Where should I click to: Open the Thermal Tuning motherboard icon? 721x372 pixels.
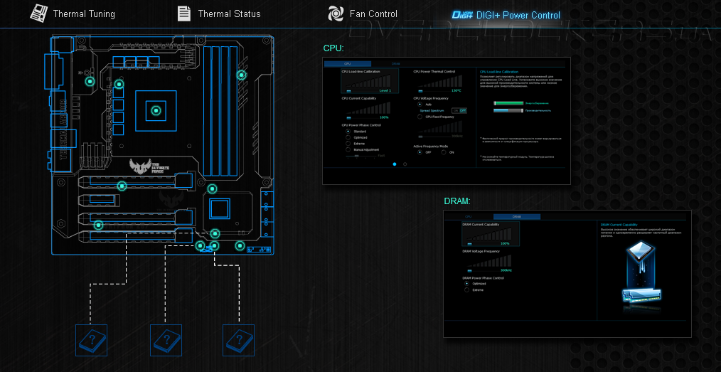pyautogui.click(x=39, y=13)
